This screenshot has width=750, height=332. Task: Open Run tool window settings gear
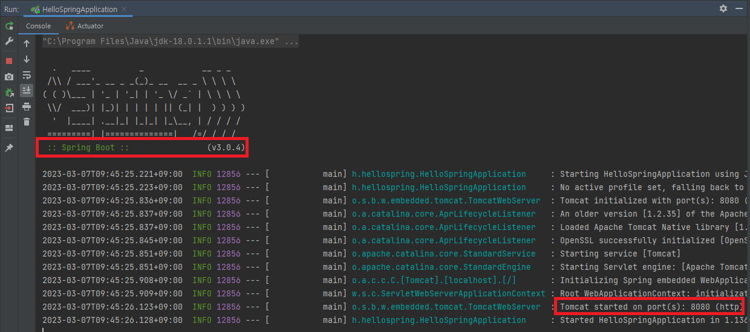[723, 8]
